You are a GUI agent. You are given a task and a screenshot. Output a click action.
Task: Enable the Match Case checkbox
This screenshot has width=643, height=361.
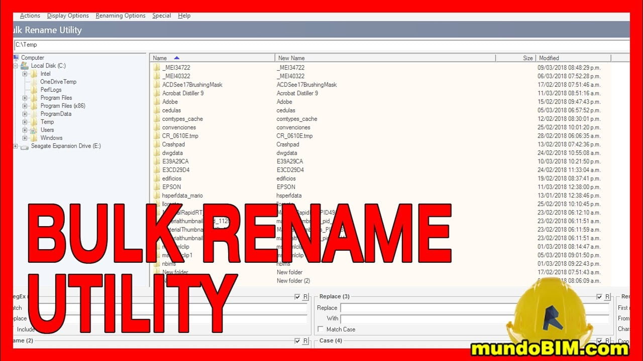[x=320, y=329]
